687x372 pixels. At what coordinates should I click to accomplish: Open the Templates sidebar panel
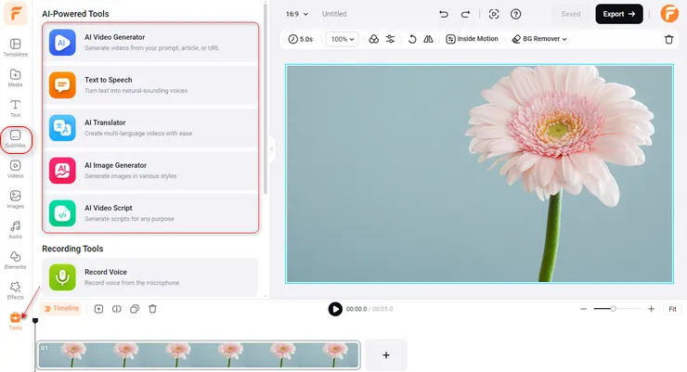coord(16,47)
